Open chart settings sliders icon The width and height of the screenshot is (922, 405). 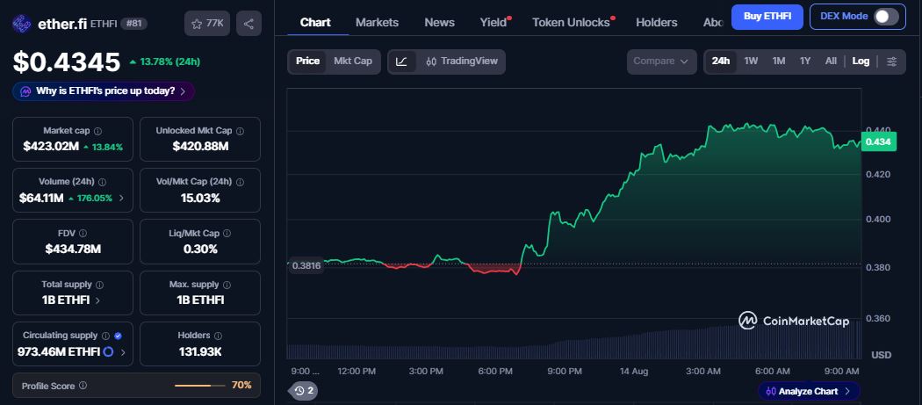point(892,61)
